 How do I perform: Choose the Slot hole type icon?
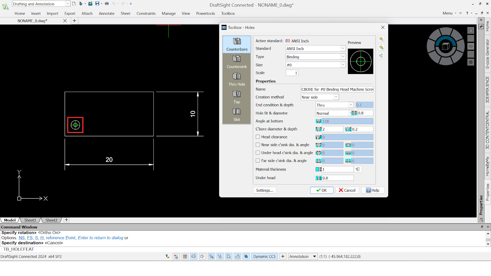point(237,115)
